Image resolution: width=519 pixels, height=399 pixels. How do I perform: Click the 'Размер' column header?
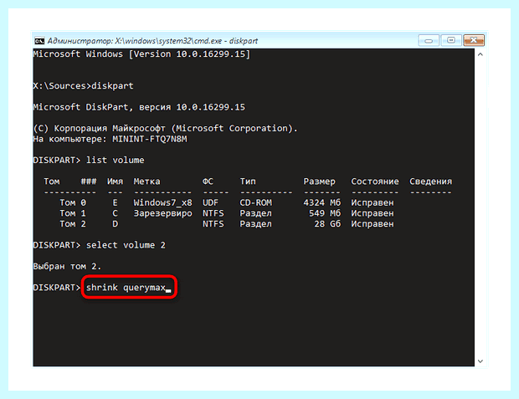tap(320, 182)
